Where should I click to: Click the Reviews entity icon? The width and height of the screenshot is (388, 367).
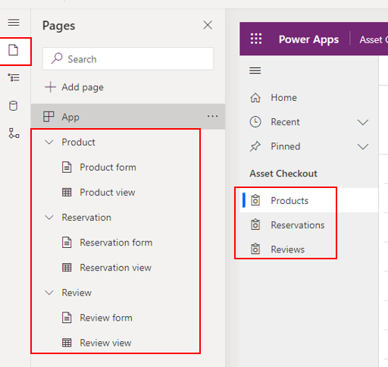click(255, 249)
